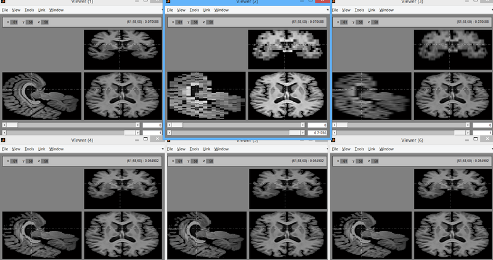Click the lower slider thumb in Viewer (1)
This screenshot has width=493, height=260.
point(129,132)
